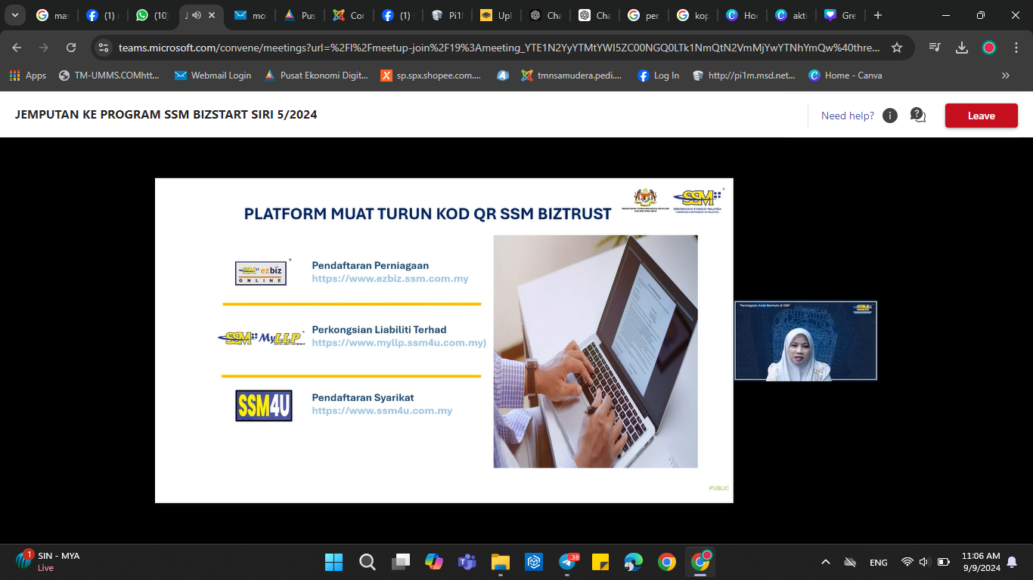Viewport: 1033px width, 580px height.
Task: Open the media controls icon in Chrome toolbar
Action: coord(935,48)
